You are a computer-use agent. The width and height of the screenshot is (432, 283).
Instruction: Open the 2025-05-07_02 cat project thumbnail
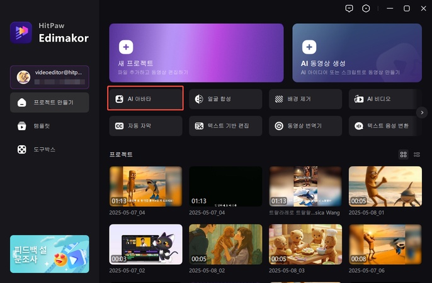(145, 244)
